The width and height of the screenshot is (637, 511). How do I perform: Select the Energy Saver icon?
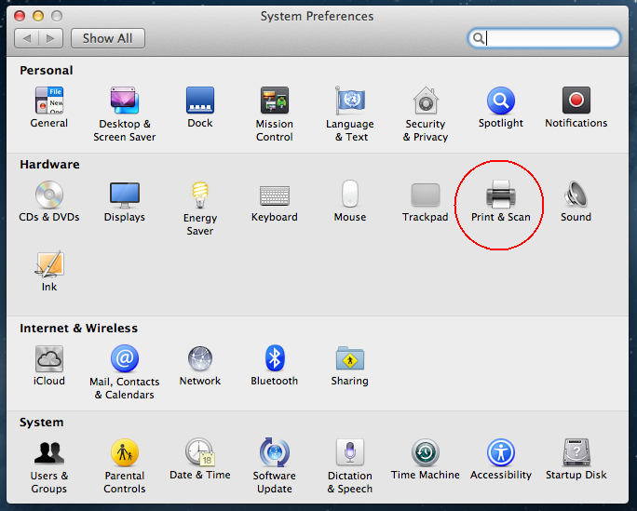(199, 195)
